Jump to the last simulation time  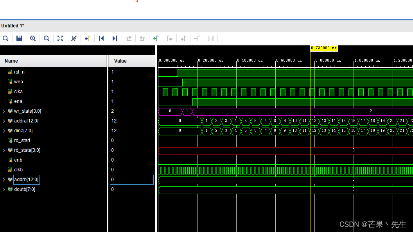pos(115,38)
